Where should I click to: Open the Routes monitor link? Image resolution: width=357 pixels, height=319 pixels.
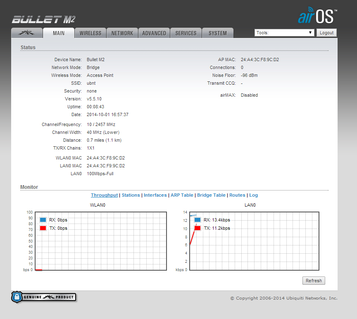tap(237, 195)
